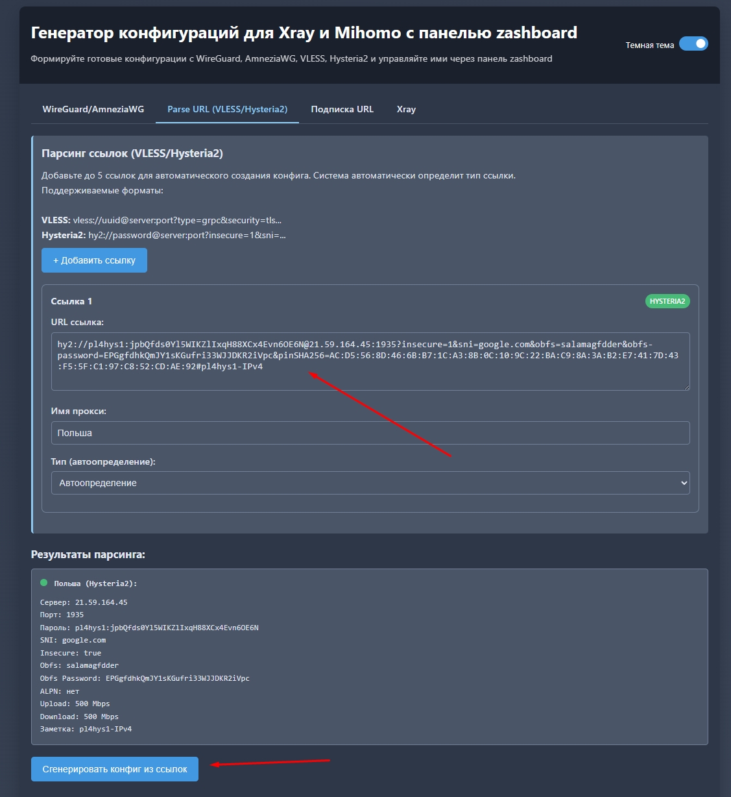
Task: Click the textarea resize handle
Action: pos(686,387)
